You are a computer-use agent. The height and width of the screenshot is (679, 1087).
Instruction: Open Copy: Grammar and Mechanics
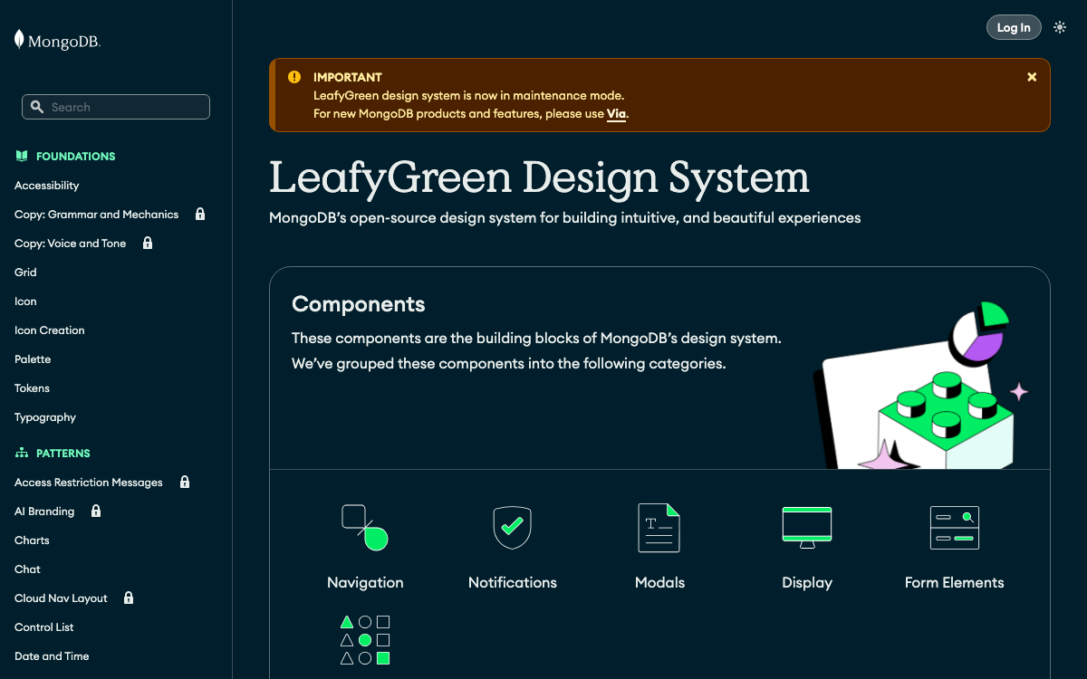pyautogui.click(x=96, y=215)
